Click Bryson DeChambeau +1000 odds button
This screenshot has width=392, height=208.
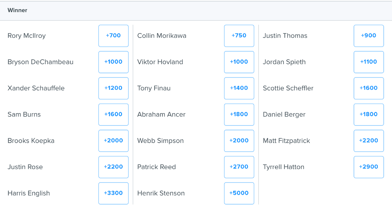coord(113,62)
